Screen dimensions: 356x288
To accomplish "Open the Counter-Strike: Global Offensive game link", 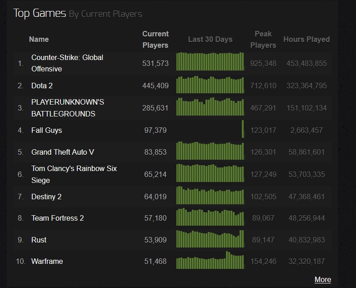I will pos(67,63).
